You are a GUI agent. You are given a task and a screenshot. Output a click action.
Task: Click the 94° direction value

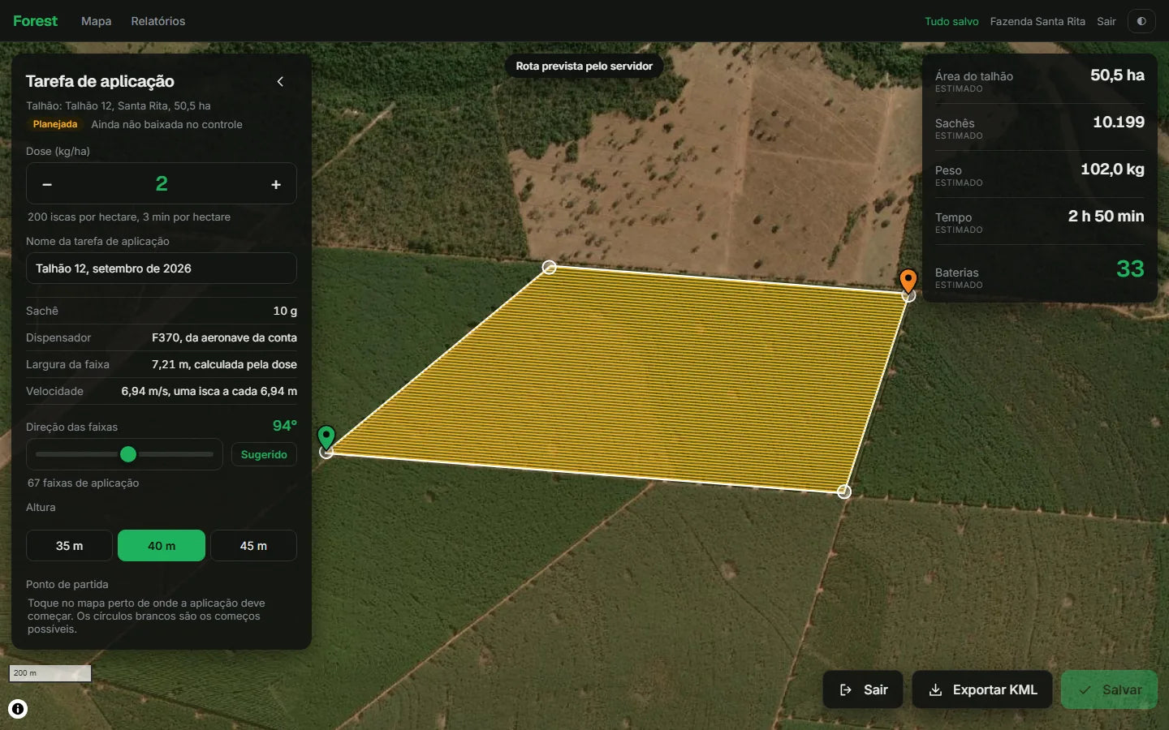[285, 426]
